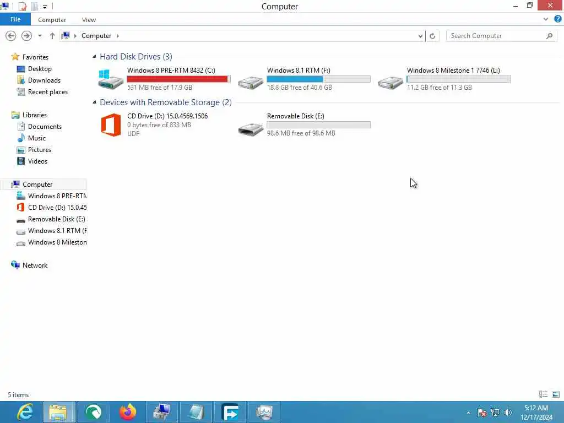Select Removable Disk (E:) in the sidebar tree
The height and width of the screenshot is (423, 564).
(x=56, y=219)
